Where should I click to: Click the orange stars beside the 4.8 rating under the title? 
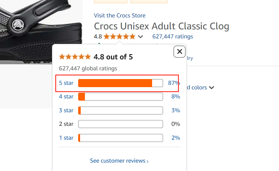[x=119, y=36]
